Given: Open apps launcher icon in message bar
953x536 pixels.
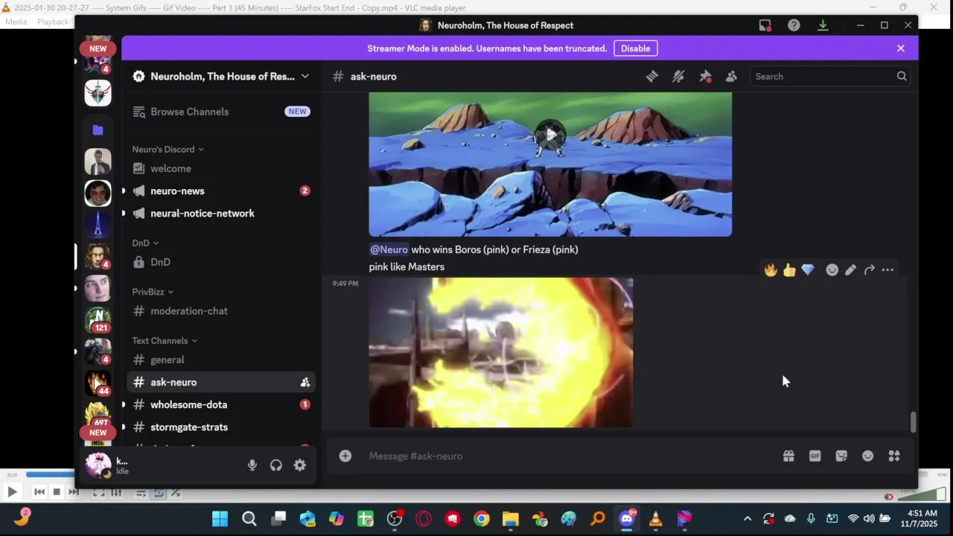Looking at the screenshot, I should [895, 456].
